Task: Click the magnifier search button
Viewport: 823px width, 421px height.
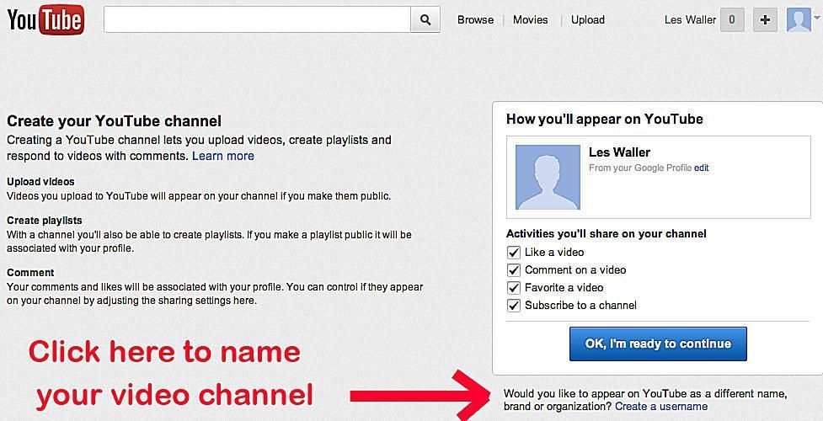Action: point(425,20)
